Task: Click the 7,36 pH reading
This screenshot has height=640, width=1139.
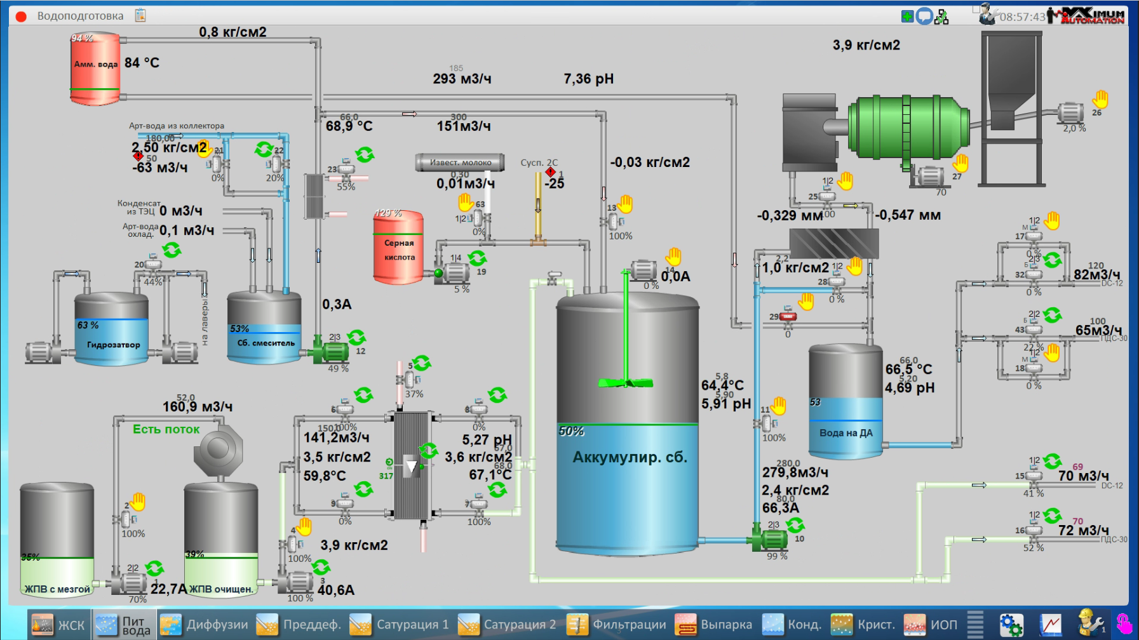Action: 588,79
